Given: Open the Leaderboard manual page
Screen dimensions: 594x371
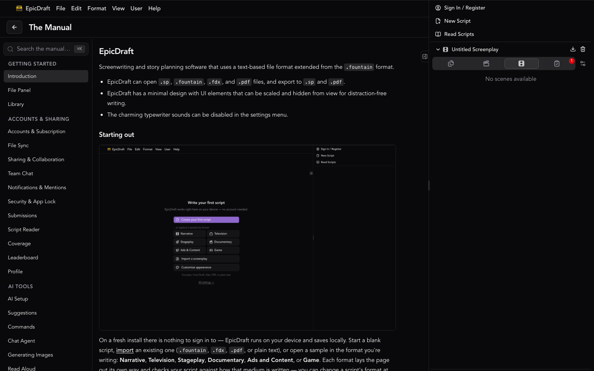Looking at the screenshot, I should 46,258.
